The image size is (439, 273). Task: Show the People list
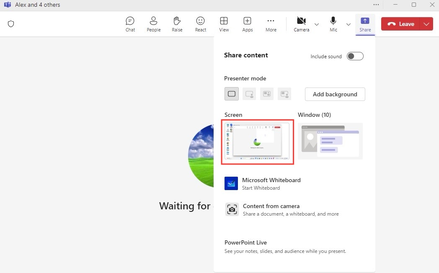point(153,24)
